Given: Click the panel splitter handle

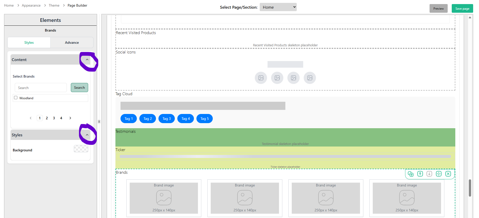Looking at the screenshot, I should [x=99, y=122].
